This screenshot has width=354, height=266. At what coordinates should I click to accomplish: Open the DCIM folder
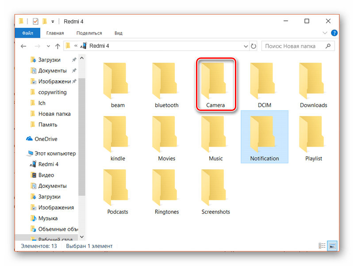[264, 86]
